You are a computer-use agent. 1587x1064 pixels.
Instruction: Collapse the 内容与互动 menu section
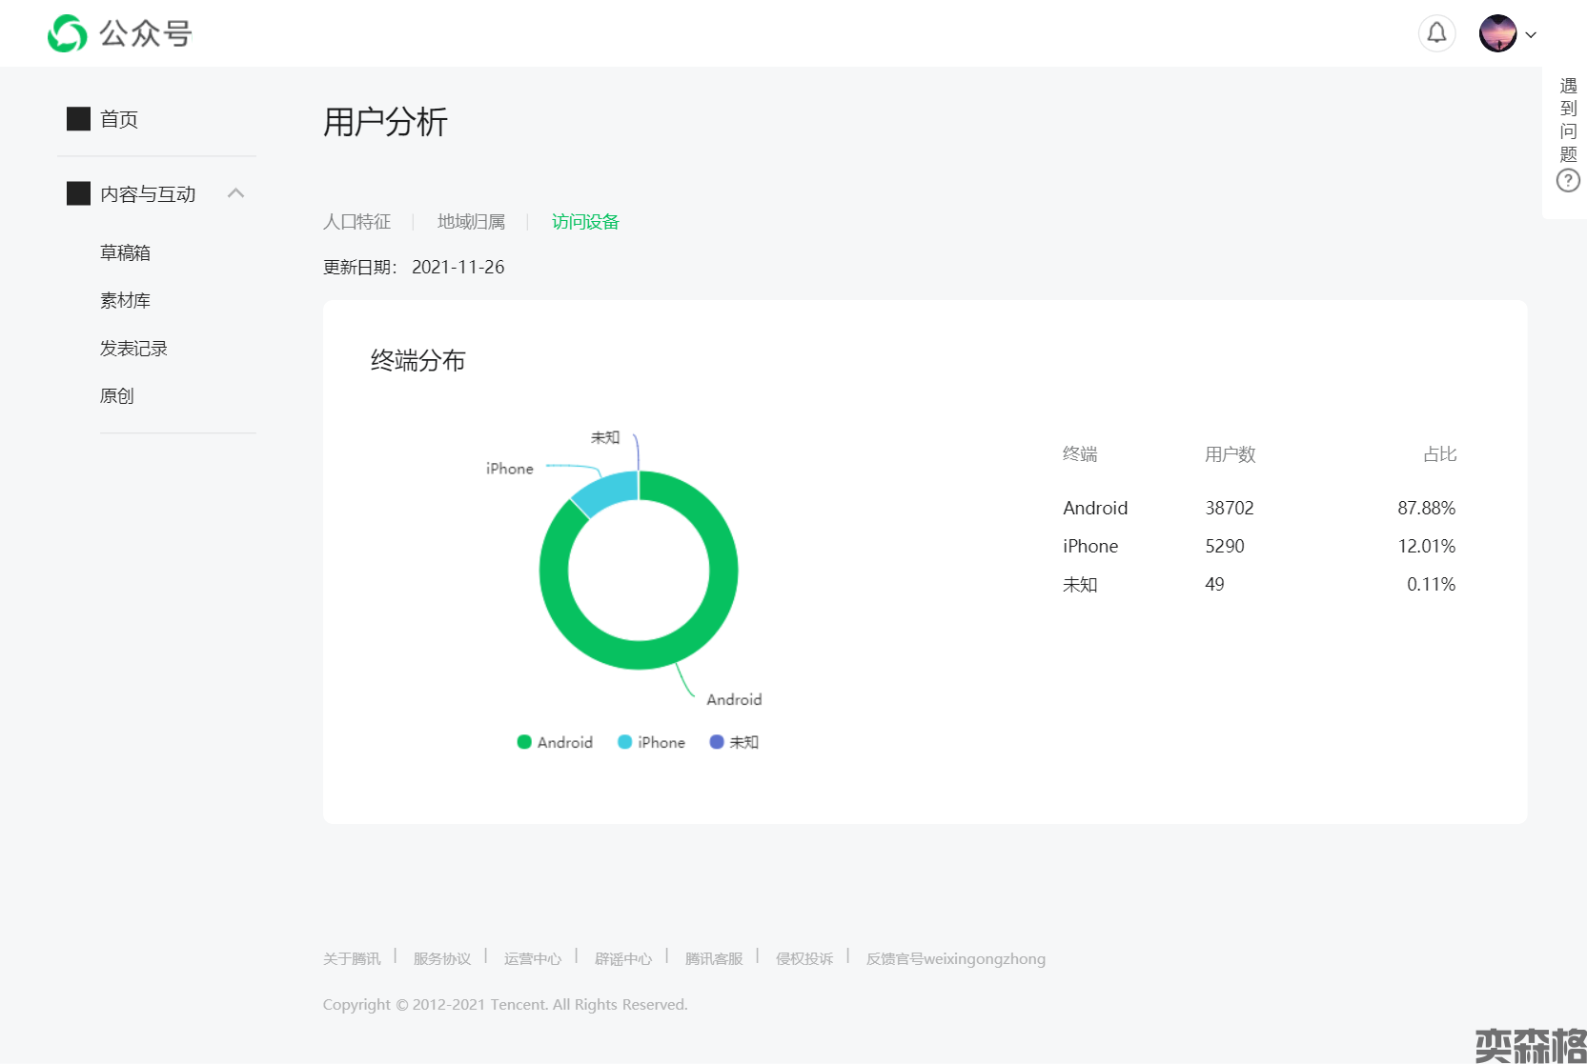pos(236,193)
